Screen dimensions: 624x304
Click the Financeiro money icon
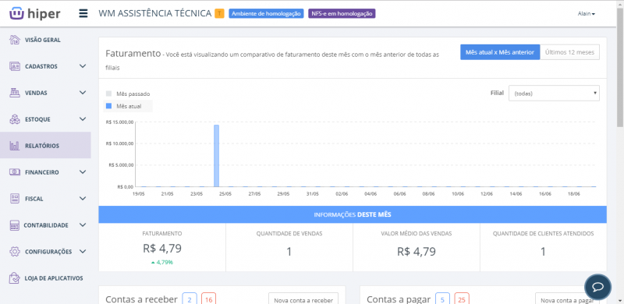(15, 172)
